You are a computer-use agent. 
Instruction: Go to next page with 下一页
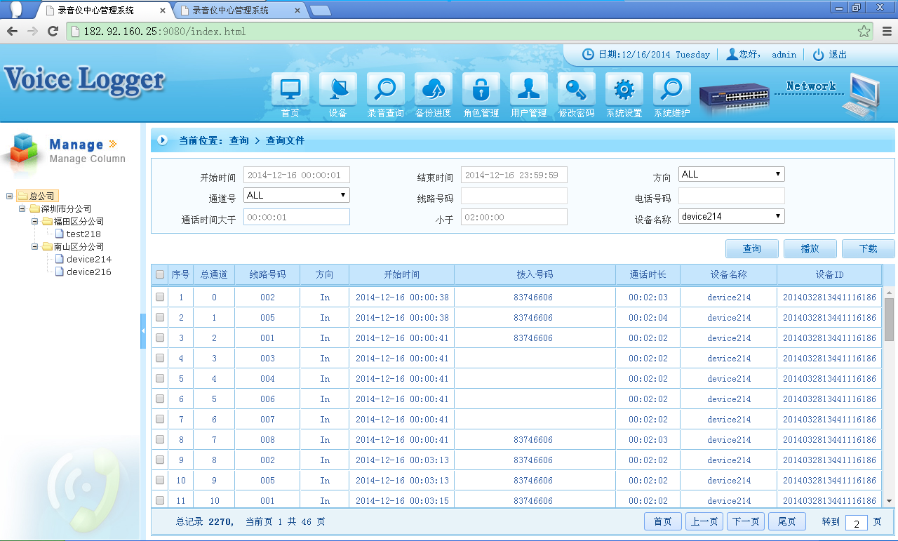tap(745, 521)
